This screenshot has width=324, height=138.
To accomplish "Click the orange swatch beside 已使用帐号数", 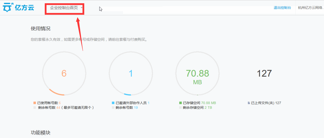I will pos(35,103).
